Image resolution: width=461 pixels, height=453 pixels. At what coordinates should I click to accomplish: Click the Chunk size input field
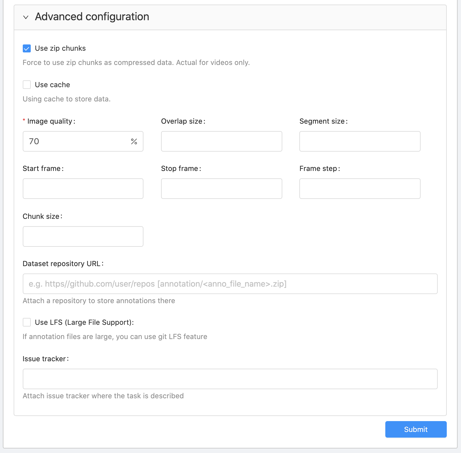(x=83, y=236)
